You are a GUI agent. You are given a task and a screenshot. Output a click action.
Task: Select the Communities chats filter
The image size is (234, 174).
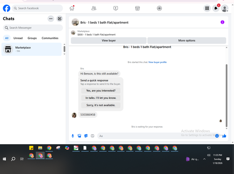click(50, 38)
